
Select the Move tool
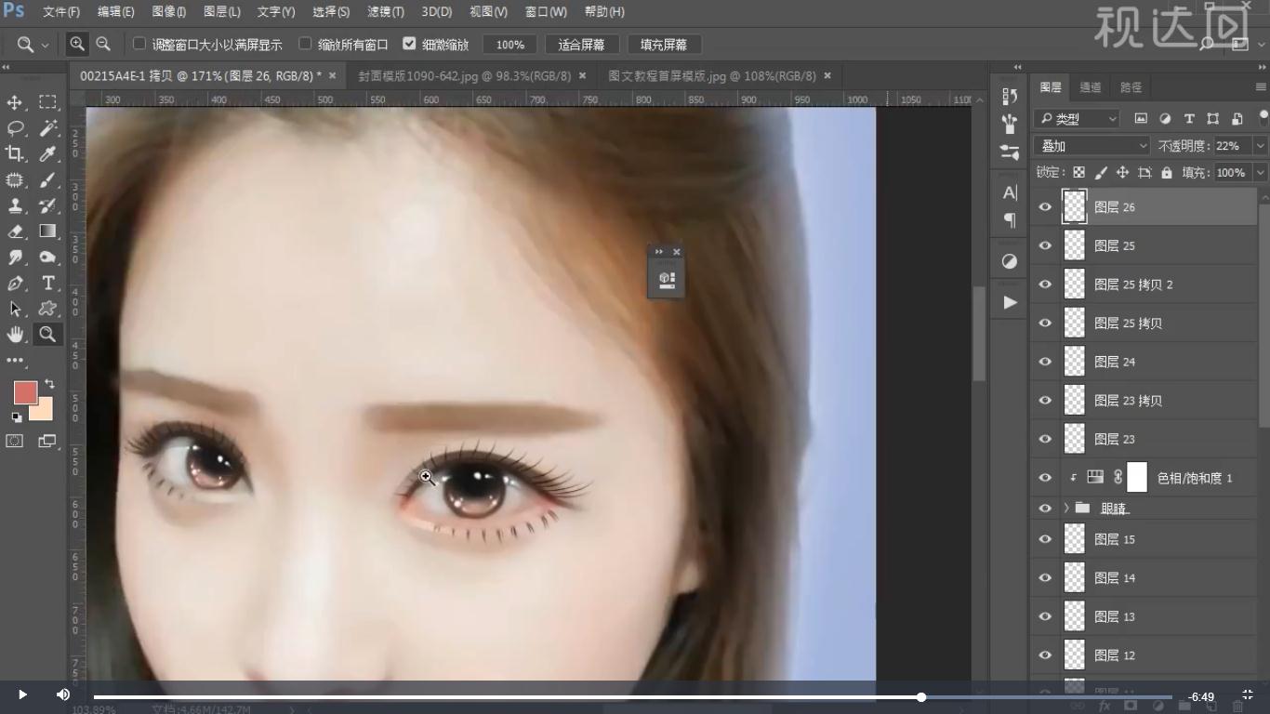point(15,102)
